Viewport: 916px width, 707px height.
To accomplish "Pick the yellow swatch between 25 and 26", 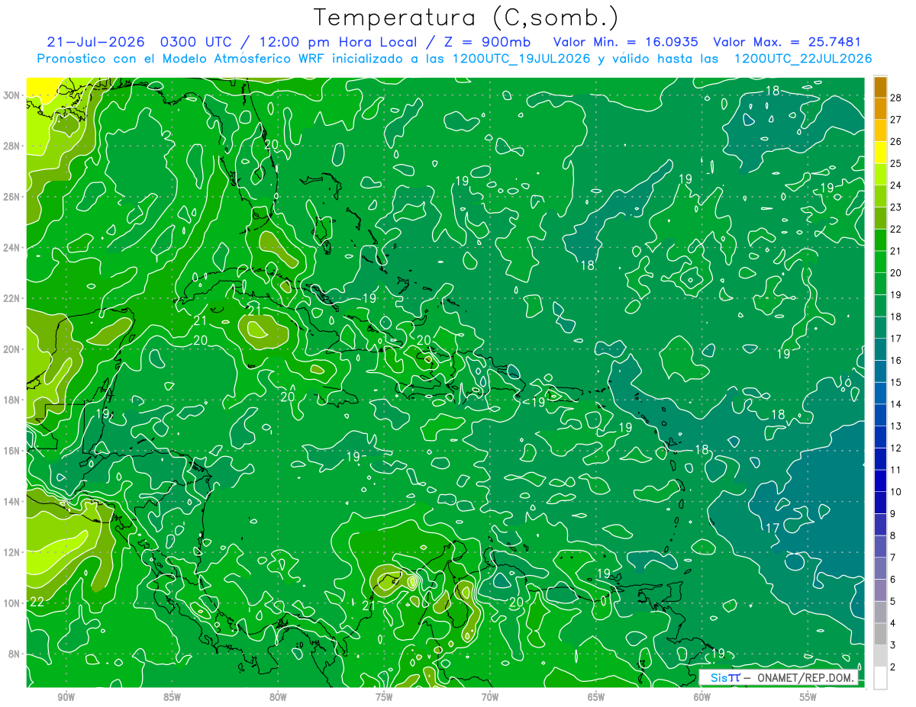I will pyautogui.click(x=880, y=152).
